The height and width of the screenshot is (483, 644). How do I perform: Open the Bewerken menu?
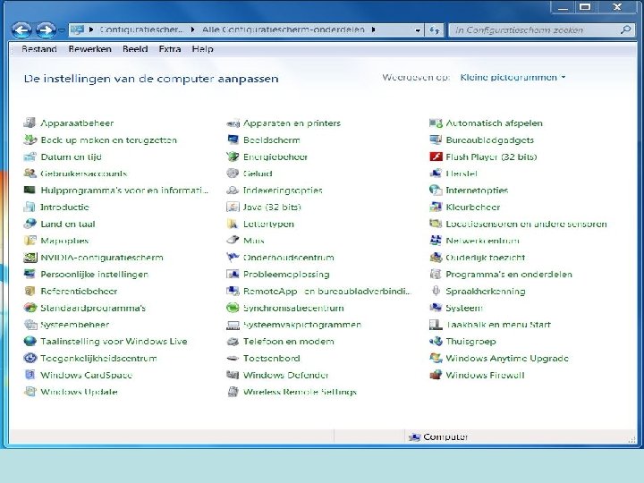[x=90, y=49]
